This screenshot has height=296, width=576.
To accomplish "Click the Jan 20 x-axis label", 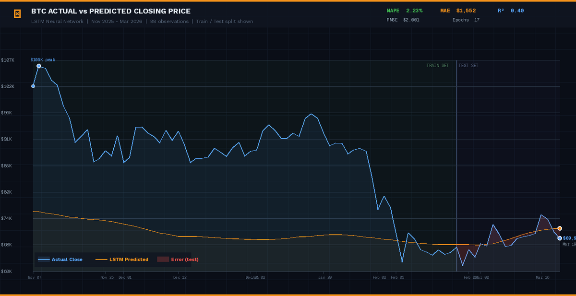I will (x=325, y=277).
